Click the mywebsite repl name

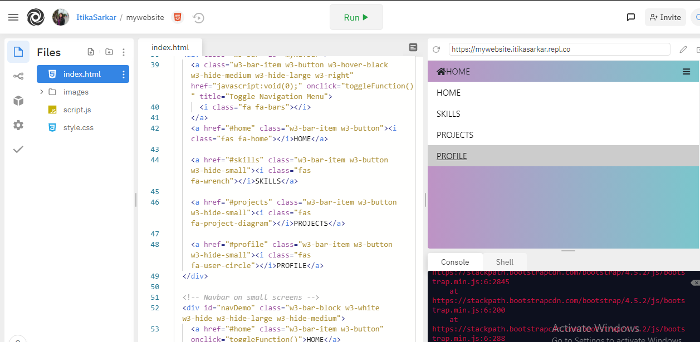point(145,17)
